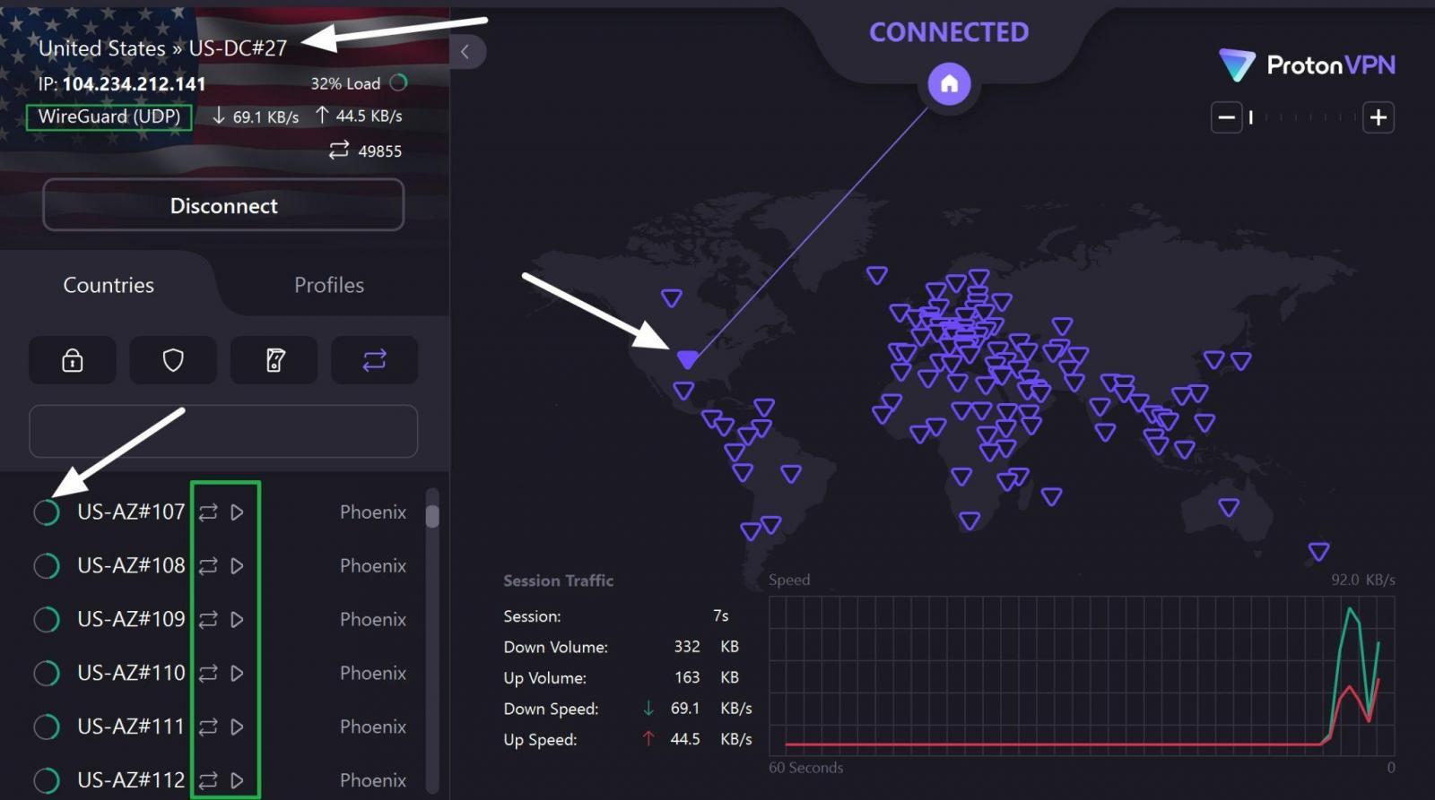Click the home icon under CONNECTED
This screenshot has height=800, width=1435.
pyautogui.click(x=949, y=83)
